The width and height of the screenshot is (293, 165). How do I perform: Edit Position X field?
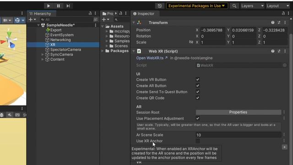[x=212, y=30]
